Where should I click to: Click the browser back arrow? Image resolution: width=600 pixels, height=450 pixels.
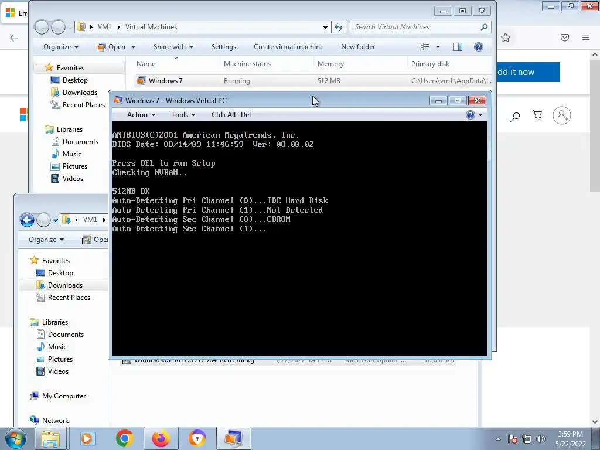[x=14, y=37]
